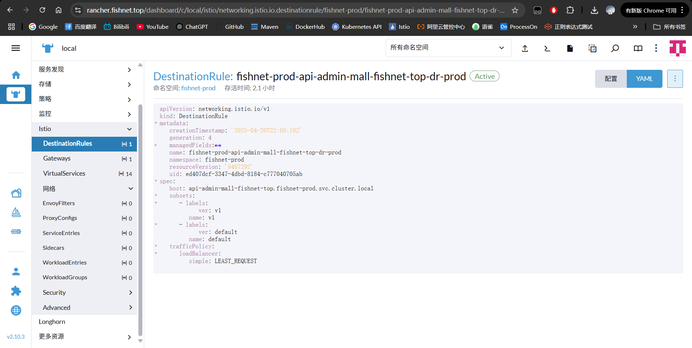Viewport: 692px width, 348px height.
Task: Open the DockerHub bookmark
Action: (305, 27)
